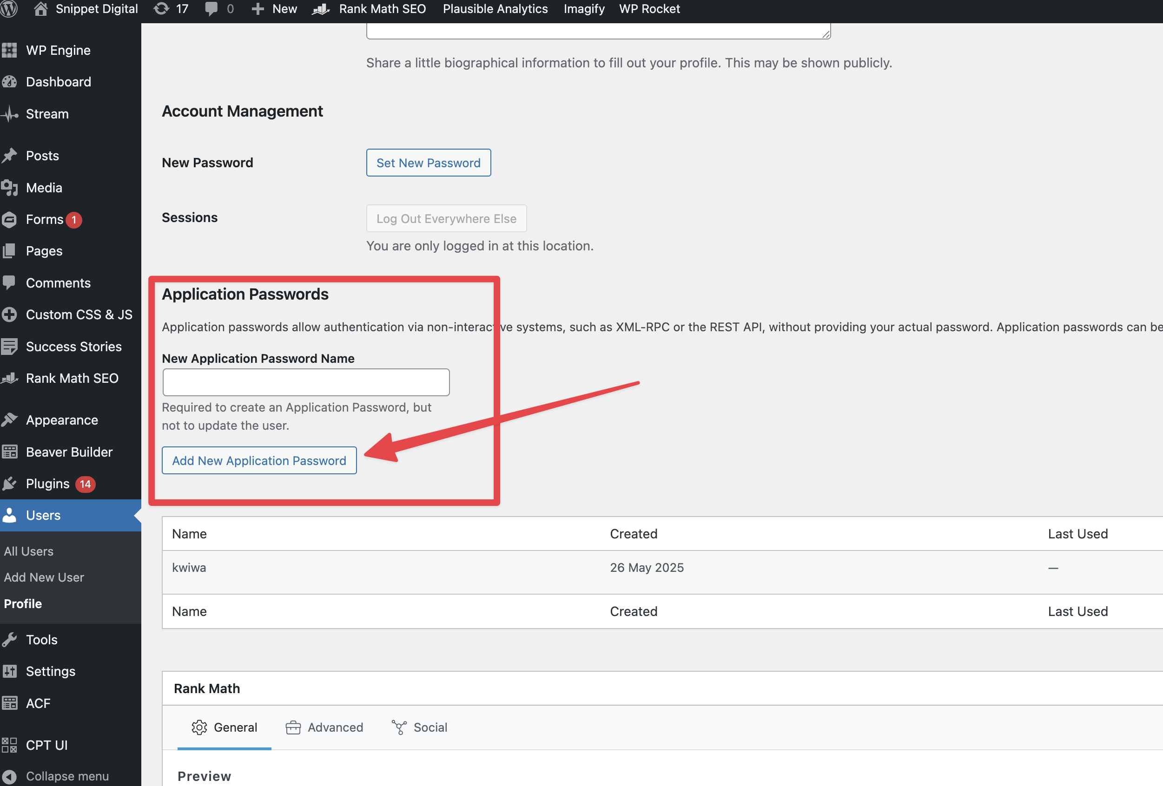
Task: Click the Plugins plug icon
Action: pos(9,484)
